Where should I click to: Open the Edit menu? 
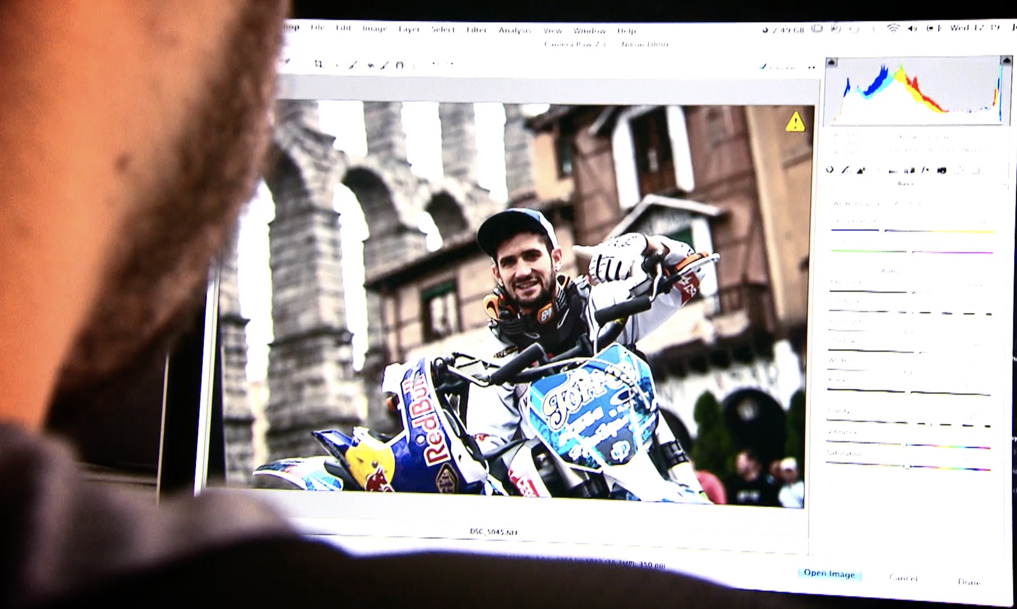tap(343, 28)
